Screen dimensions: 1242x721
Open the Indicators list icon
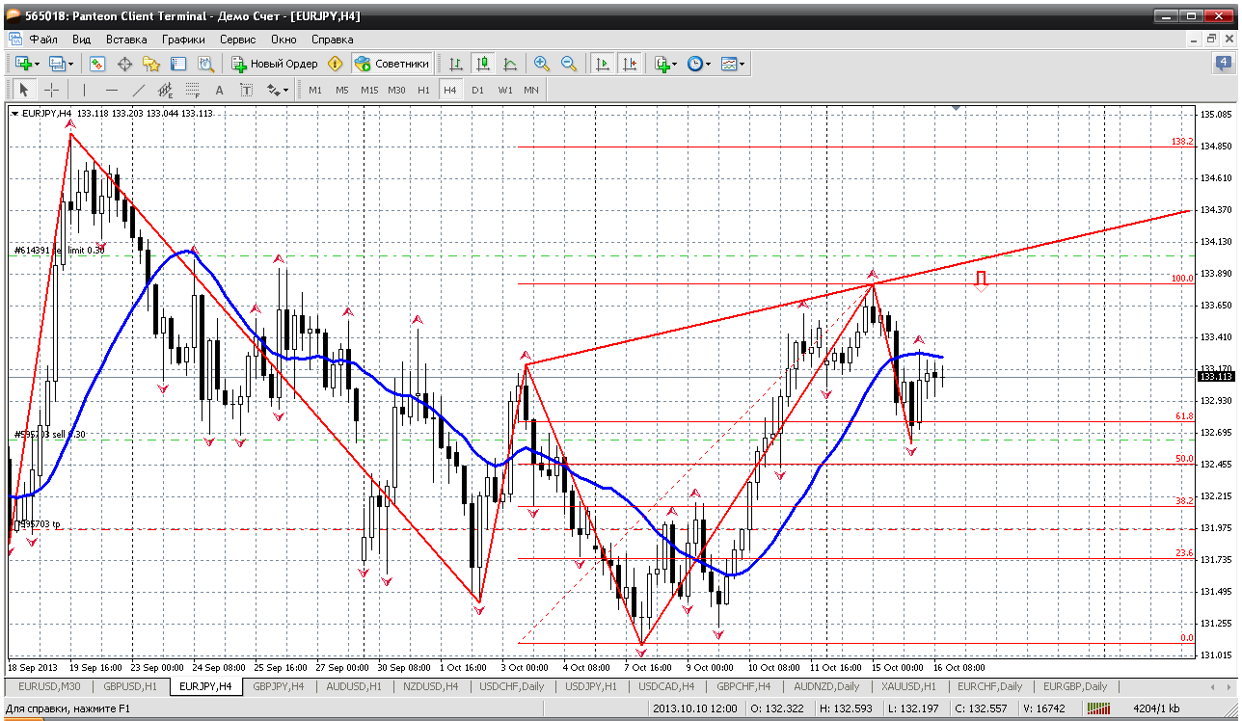pyautogui.click(x=661, y=64)
